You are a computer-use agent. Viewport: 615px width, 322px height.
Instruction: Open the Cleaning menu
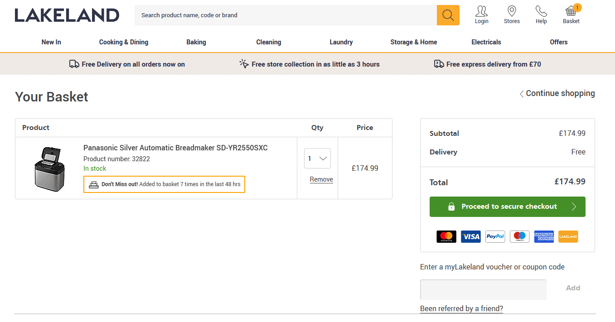269,42
